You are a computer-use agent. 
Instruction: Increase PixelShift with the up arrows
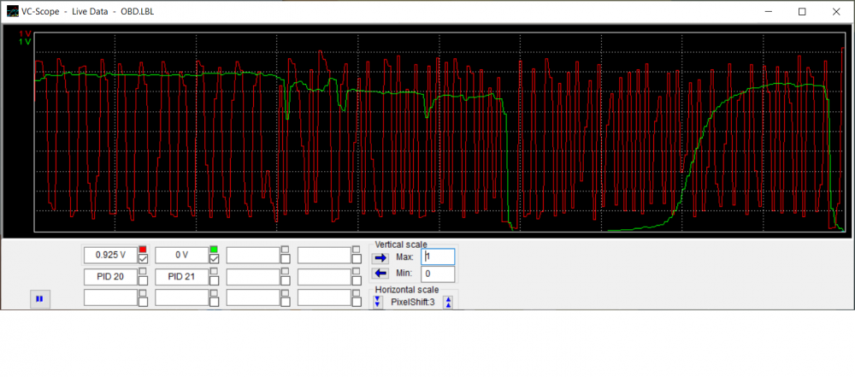(x=448, y=303)
